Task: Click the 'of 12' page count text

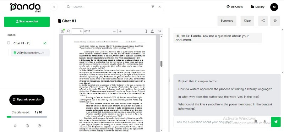Action: (x=87, y=31)
